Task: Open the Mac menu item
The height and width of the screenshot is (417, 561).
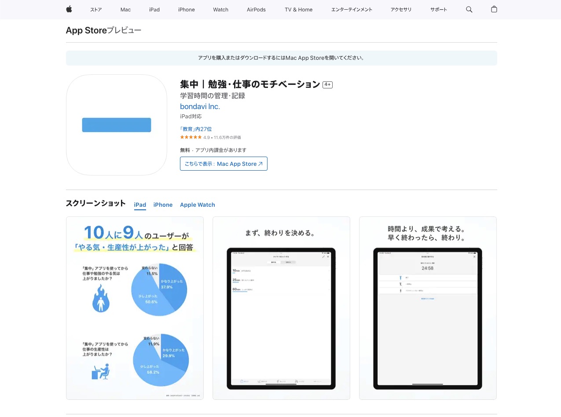Action: (125, 10)
